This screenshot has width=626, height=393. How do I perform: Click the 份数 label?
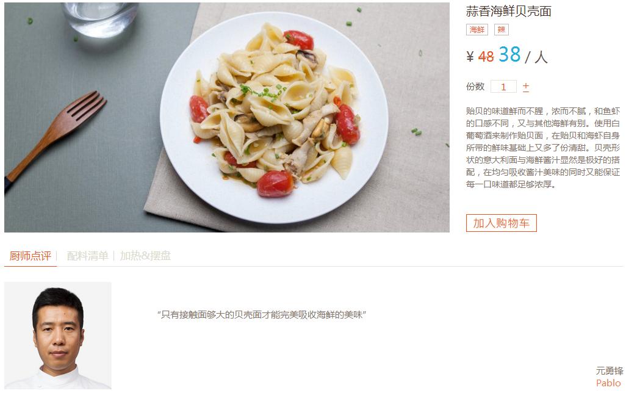click(x=475, y=86)
